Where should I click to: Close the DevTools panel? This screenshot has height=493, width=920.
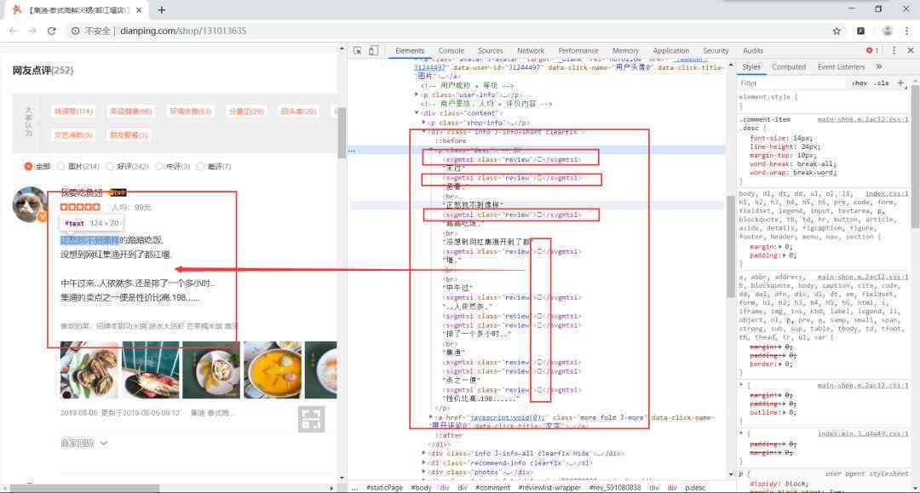coord(911,50)
